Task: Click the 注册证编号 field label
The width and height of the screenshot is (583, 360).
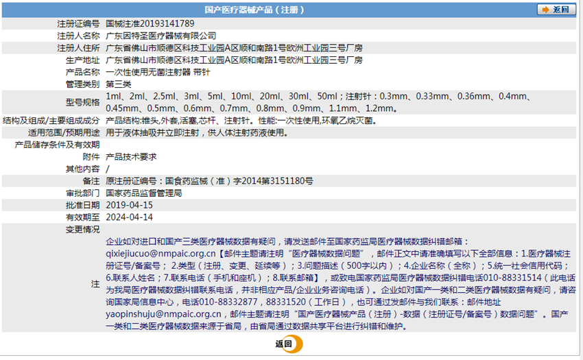Action: point(78,24)
